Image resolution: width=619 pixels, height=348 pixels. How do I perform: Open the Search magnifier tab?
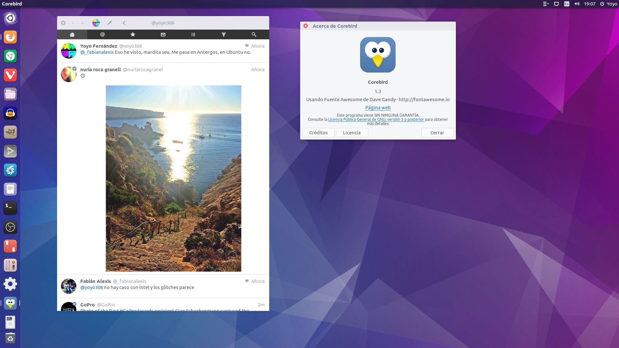(254, 34)
